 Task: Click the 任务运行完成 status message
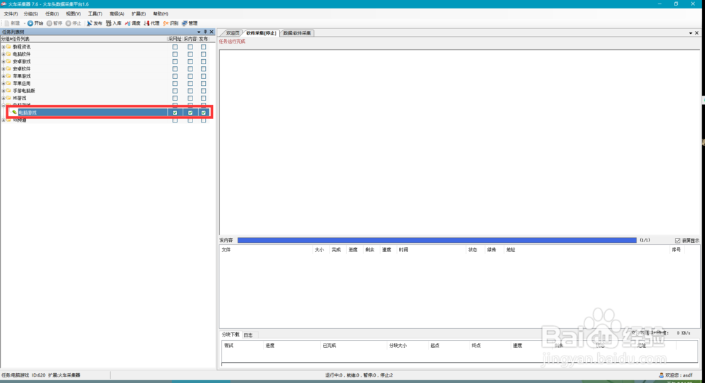(232, 42)
